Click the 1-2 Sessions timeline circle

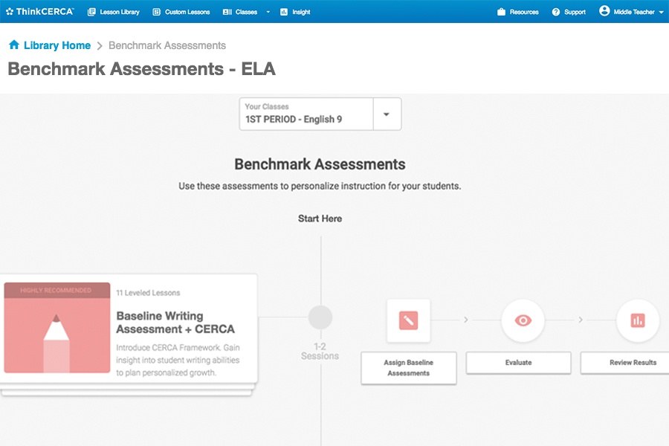coord(320,317)
